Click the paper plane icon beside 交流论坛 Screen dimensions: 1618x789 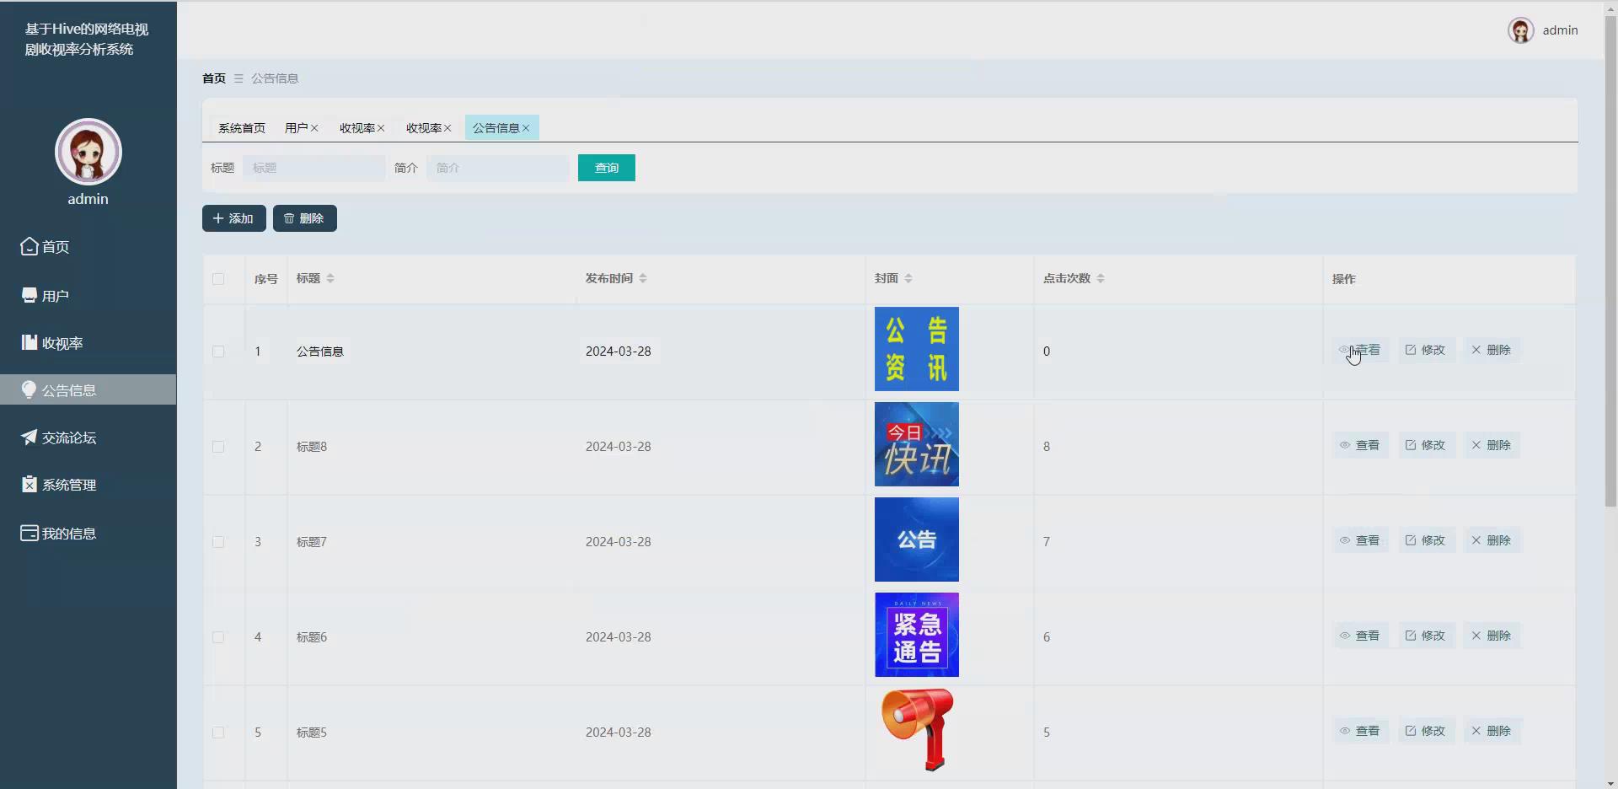tap(29, 437)
